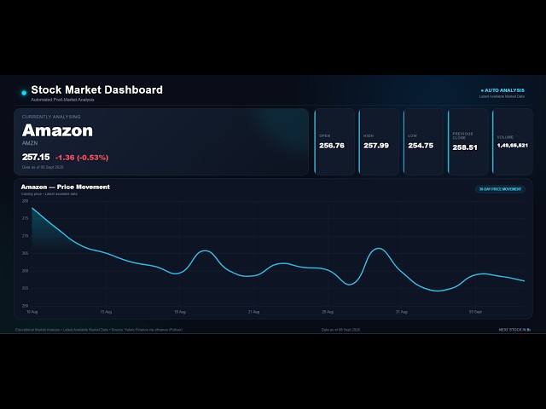
Task: Click the 'Amazon — Price Movement' chart title
Action: coord(66,187)
